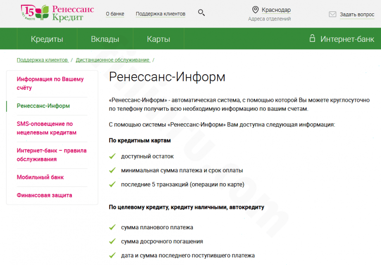Open the Карты menu

click(x=159, y=39)
